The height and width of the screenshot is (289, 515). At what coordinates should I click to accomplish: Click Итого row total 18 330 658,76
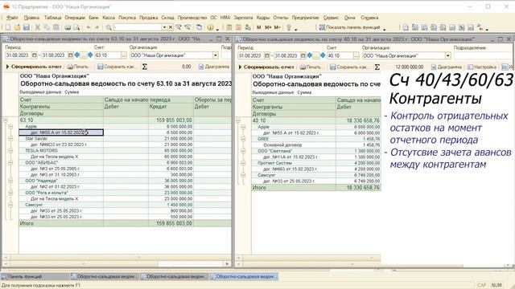[x=363, y=188]
